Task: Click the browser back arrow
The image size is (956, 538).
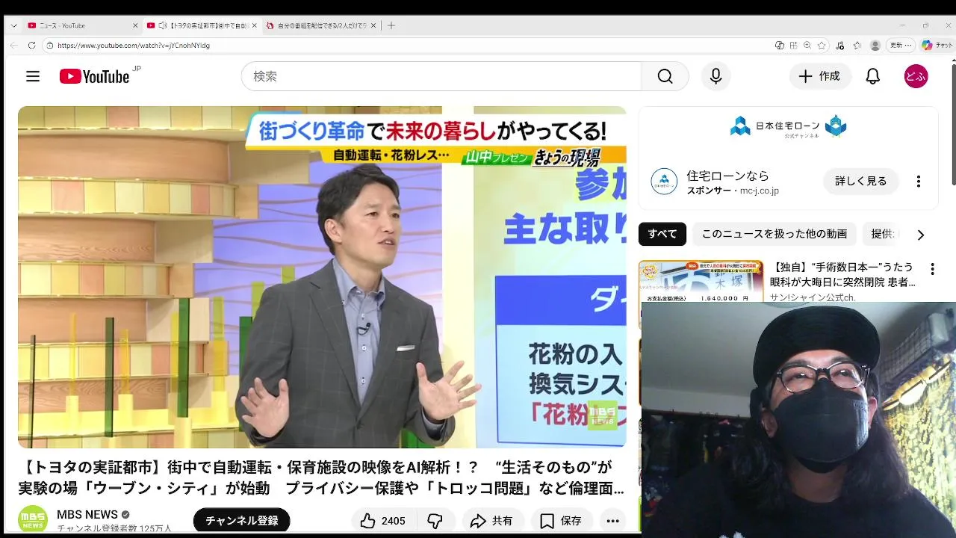Action: [x=13, y=45]
